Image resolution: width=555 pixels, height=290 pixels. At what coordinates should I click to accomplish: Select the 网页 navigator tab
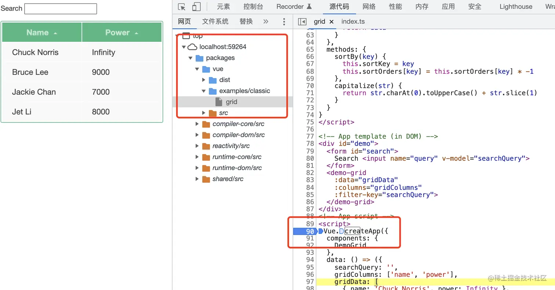click(x=184, y=22)
